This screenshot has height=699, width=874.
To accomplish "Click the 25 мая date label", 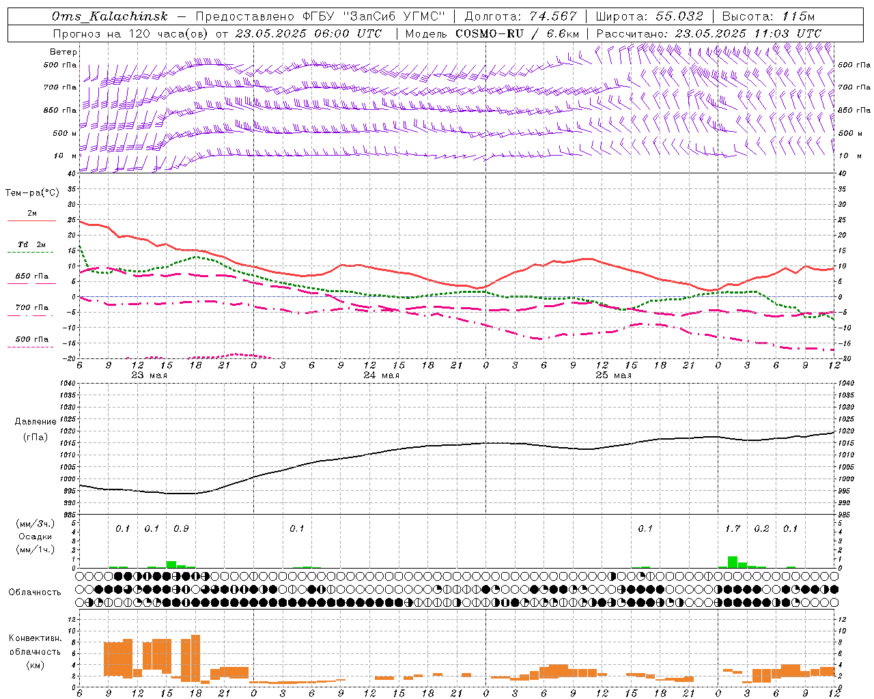I will point(613,375).
